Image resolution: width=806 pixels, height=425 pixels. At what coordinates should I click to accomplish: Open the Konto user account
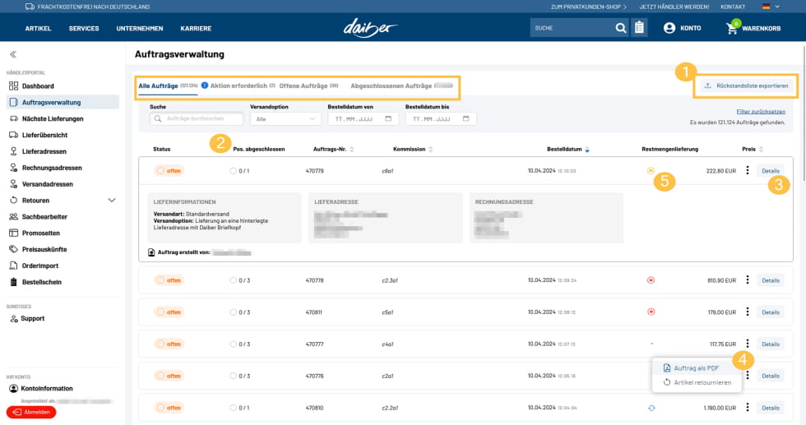(x=682, y=28)
